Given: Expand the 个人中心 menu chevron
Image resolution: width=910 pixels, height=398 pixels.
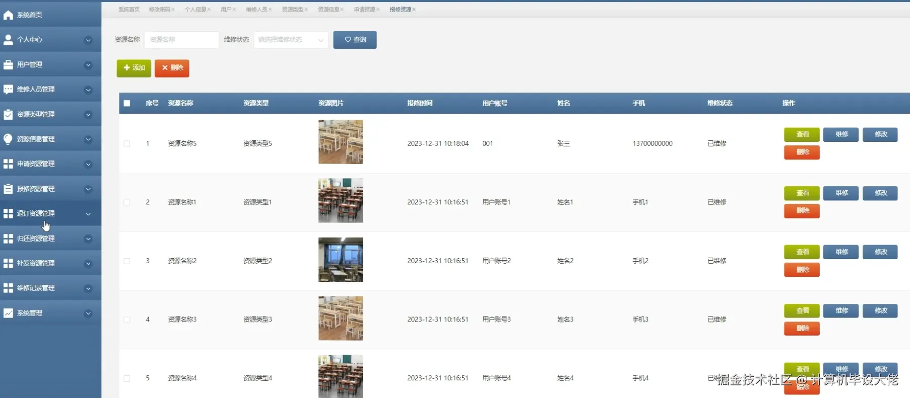Looking at the screenshot, I should pos(88,40).
